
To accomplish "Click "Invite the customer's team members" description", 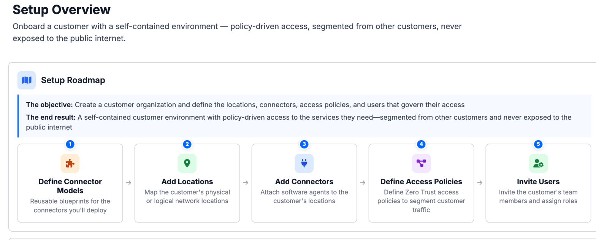I will pyautogui.click(x=538, y=196).
